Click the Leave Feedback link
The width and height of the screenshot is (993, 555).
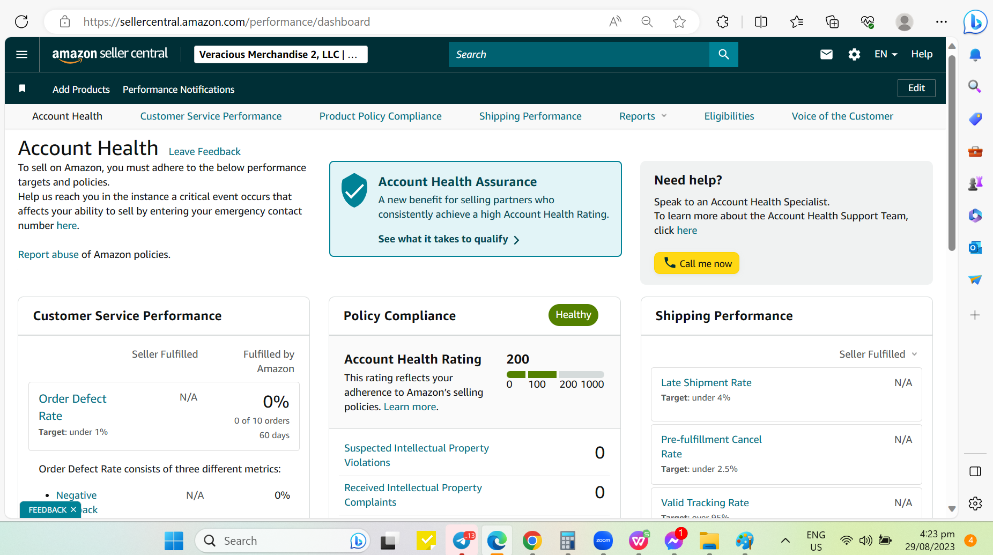click(205, 151)
